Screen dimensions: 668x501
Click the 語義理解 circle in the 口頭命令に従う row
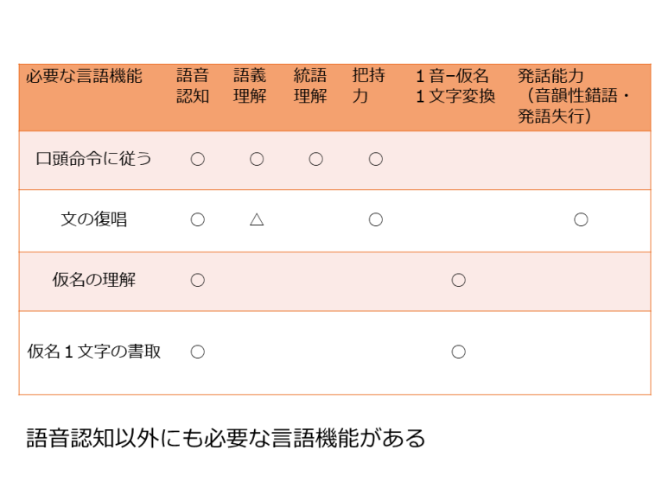click(x=256, y=159)
